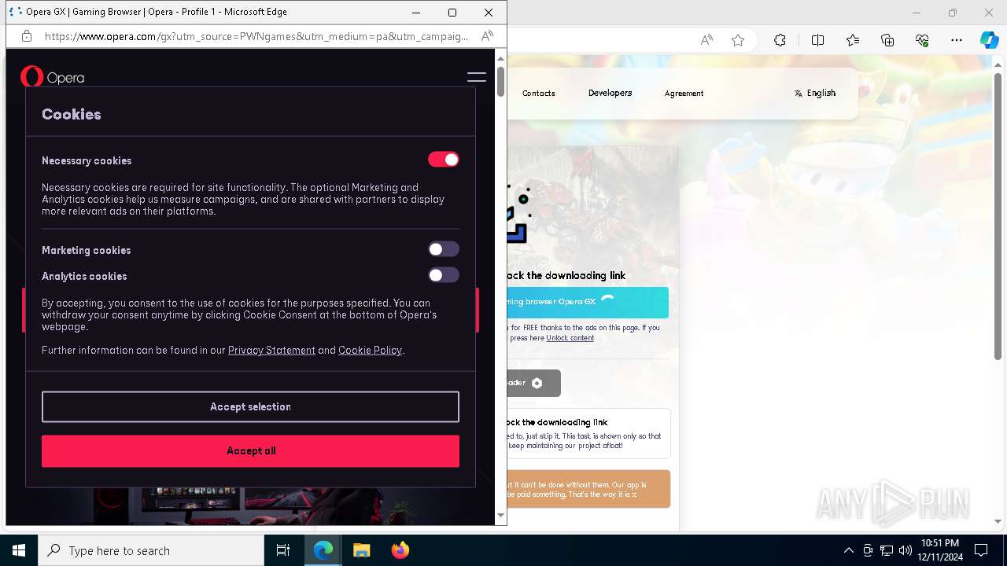Click the Opera logo in cookie page
1007x566 pixels.
tap(52, 77)
